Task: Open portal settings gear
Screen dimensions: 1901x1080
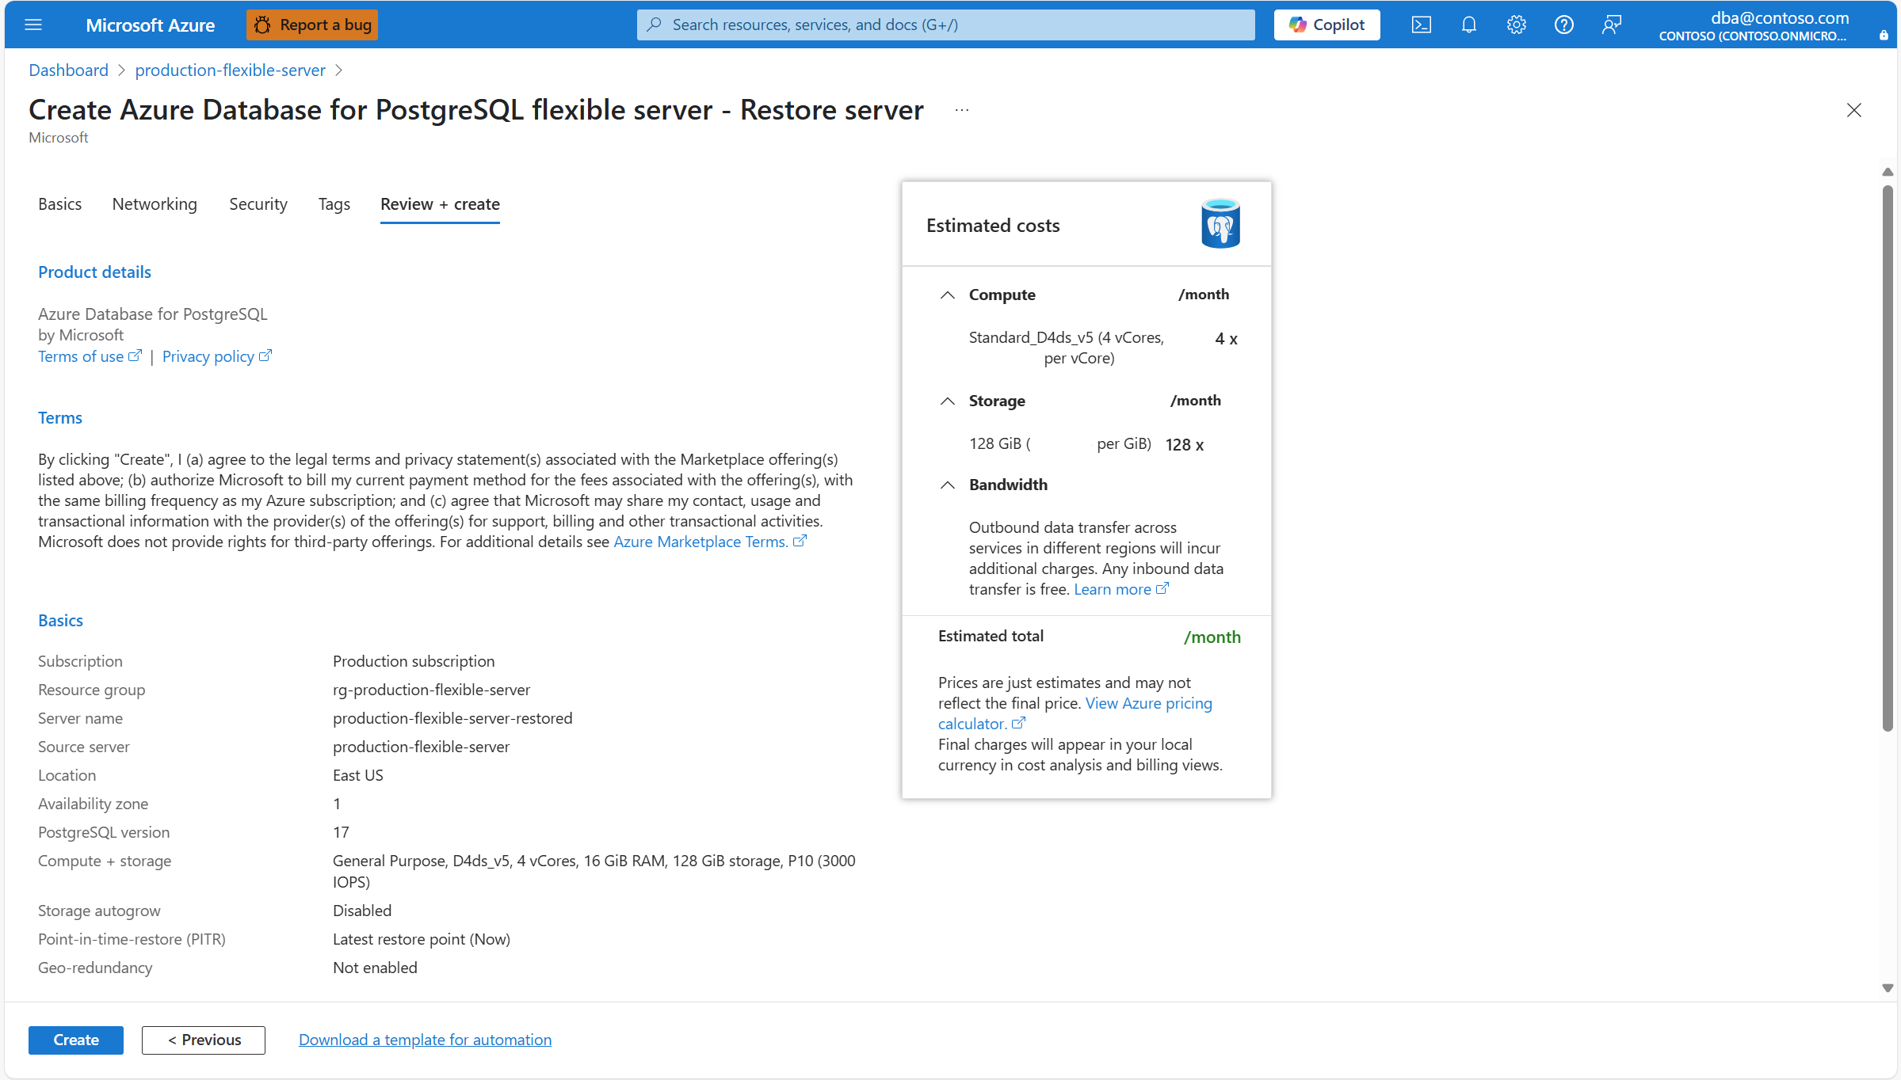Action: [1516, 25]
